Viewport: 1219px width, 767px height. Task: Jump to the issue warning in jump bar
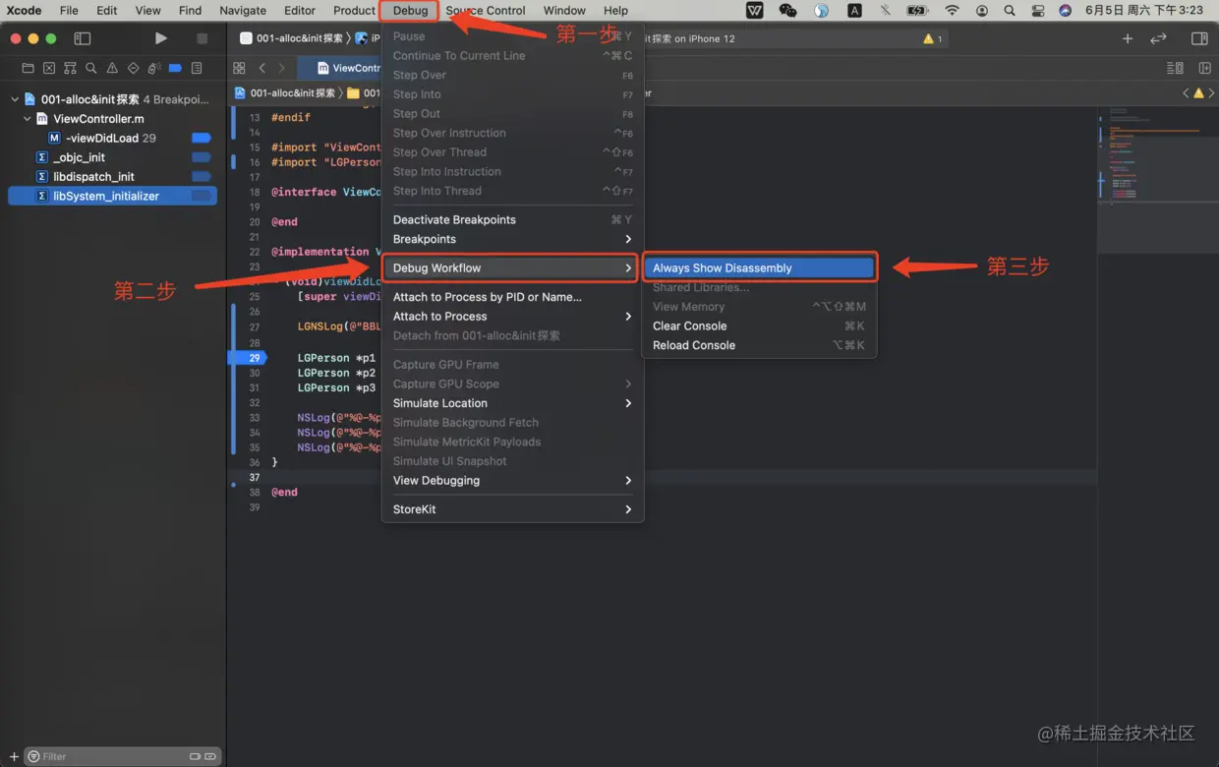pos(1198,93)
